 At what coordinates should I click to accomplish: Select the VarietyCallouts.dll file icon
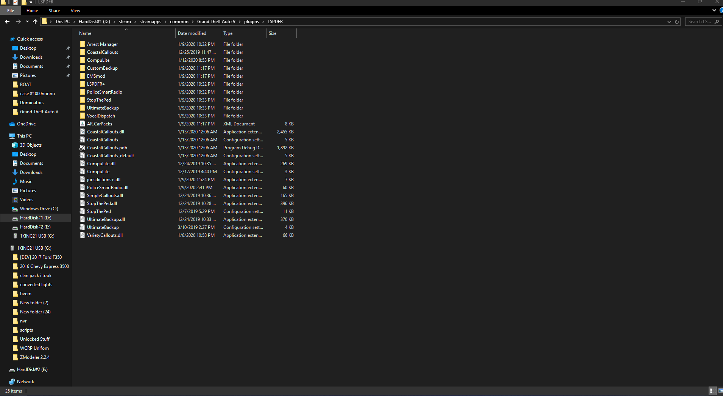point(83,235)
